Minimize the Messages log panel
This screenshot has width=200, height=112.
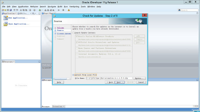click(x=197, y=80)
